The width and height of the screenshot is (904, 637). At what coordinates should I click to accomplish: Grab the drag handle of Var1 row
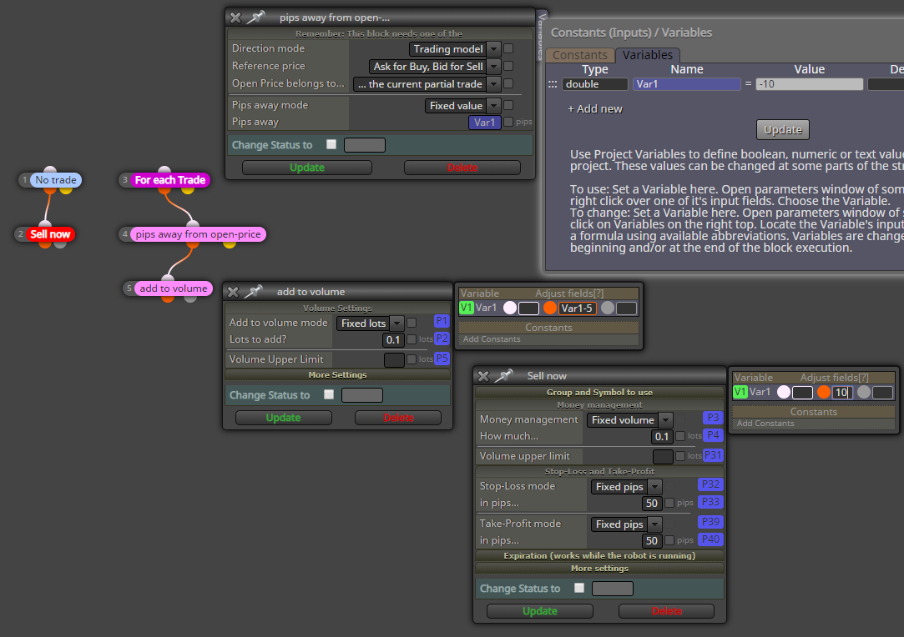point(553,84)
